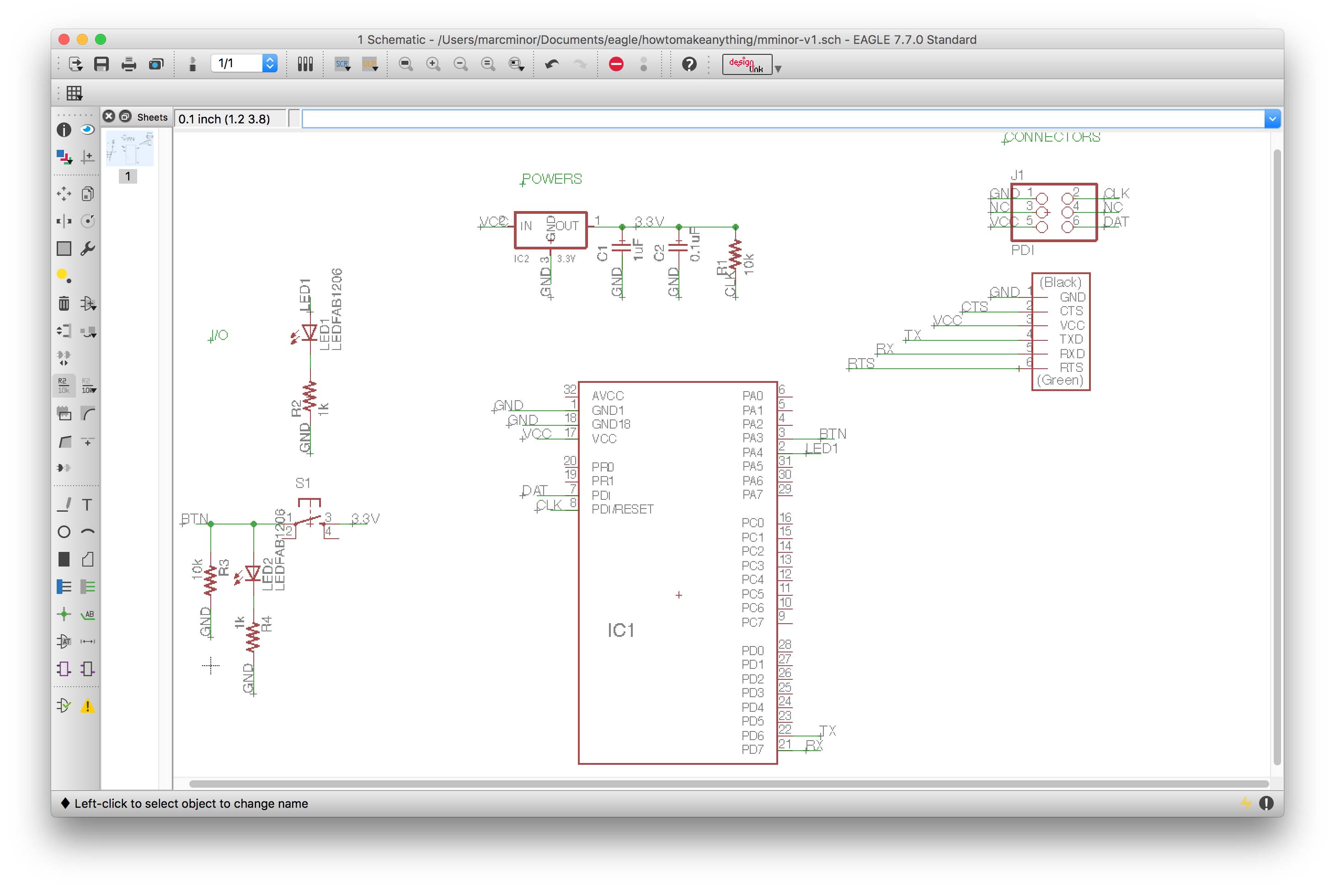Select the Change wrench tool

coord(87,249)
